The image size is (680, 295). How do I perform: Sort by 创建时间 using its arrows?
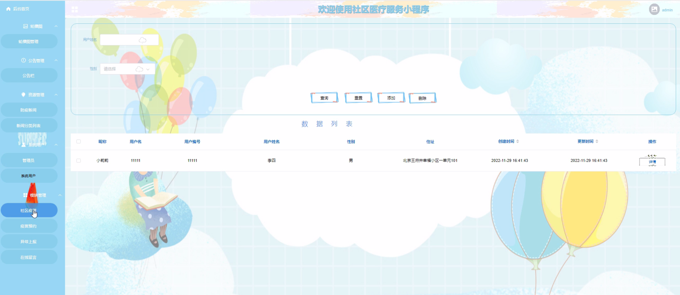(518, 141)
